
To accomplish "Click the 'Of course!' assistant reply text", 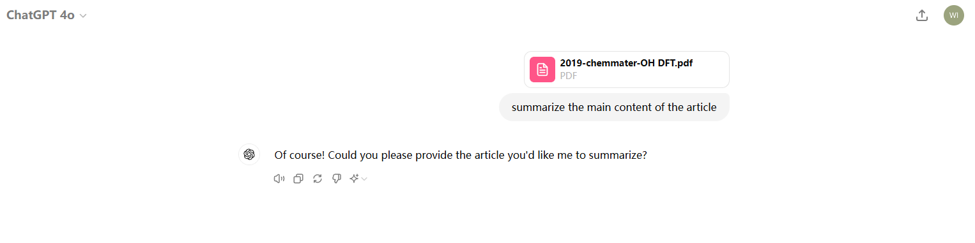I will point(461,155).
